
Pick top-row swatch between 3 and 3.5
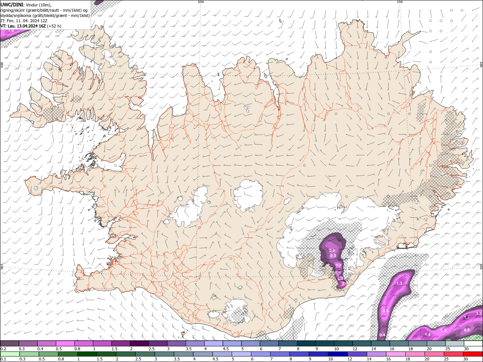click(176, 344)
